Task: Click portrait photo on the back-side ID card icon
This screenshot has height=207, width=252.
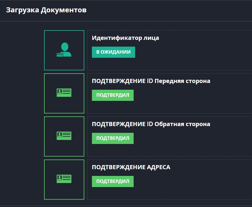Action: pyautogui.click(x=60, y=135)
